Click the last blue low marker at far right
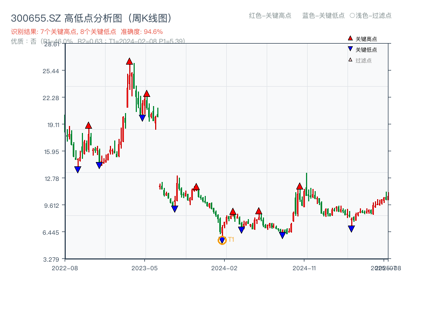431x323 pixels. tap(351, 229)
